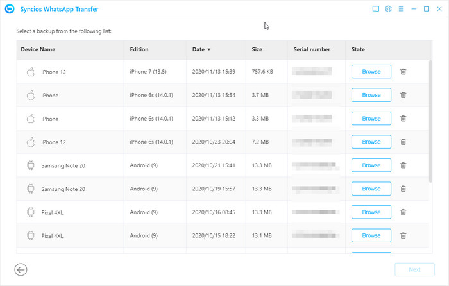
Task: Browse the 2020/10/23 20:04 backup
Action: click(371, 142)
